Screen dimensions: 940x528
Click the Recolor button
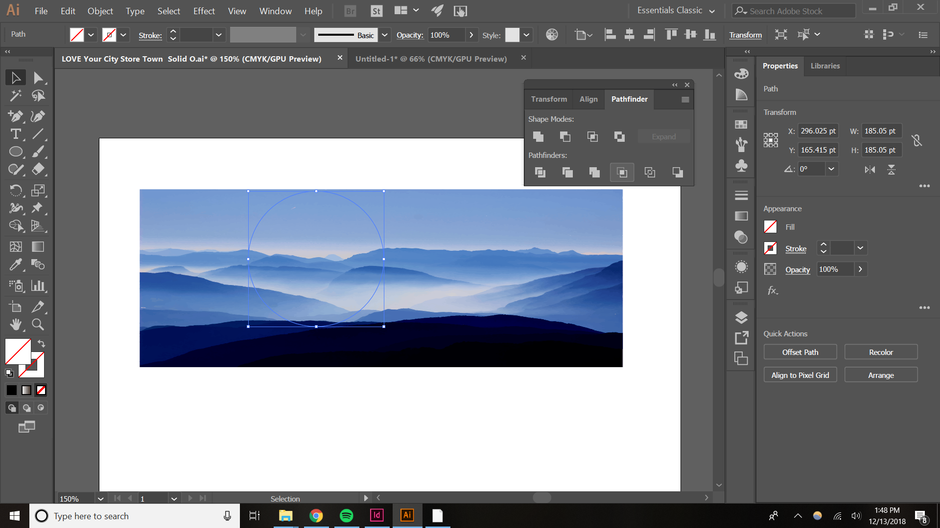(x=881, y=352)
